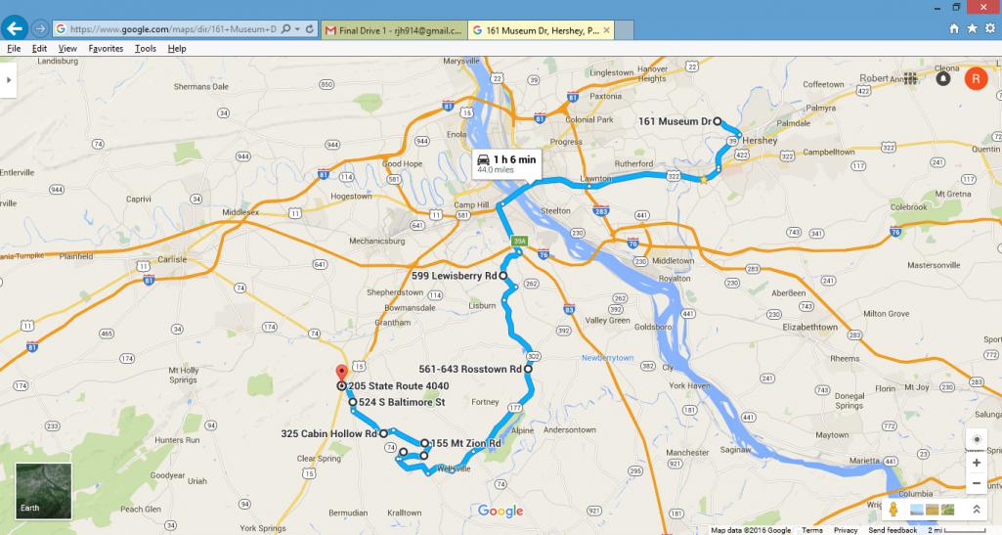1002x535 pixels.
Task: Open favorites star icon in toolbar
Action: coord(972,28)
